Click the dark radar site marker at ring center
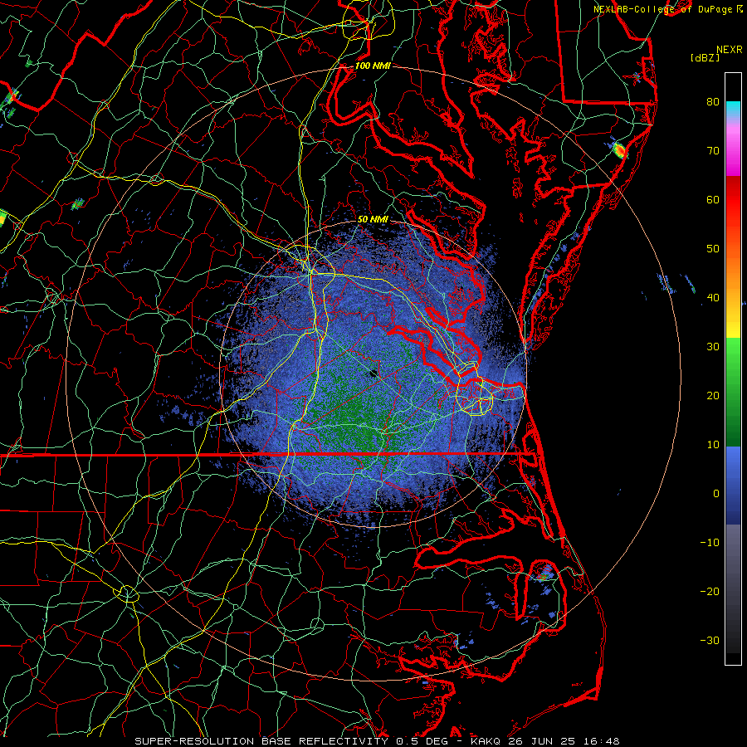Screen dimensions: 747x747 click(373, 373)
